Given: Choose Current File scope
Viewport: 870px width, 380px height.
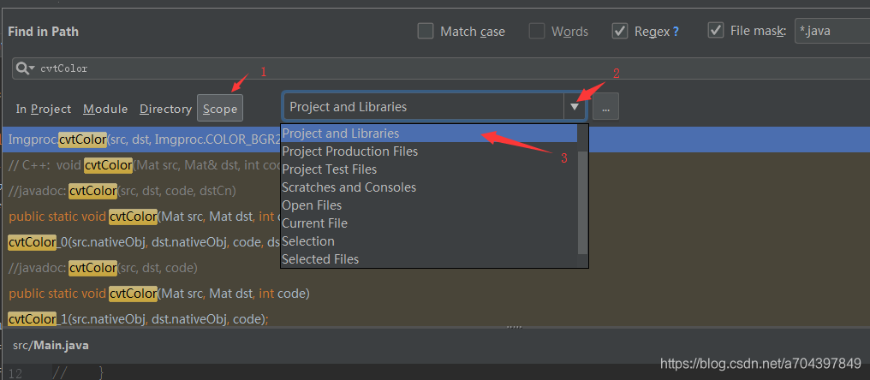Looking at the screenshot, I should pyautogui.click(x=429, y=223).
